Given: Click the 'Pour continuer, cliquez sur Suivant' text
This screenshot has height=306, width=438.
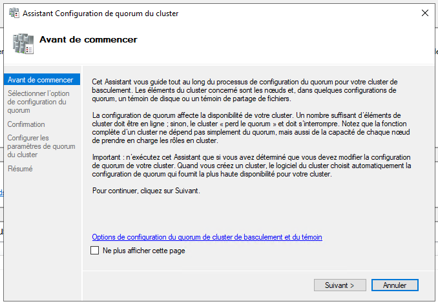Looking at the screenshot, I should [146, 191].
